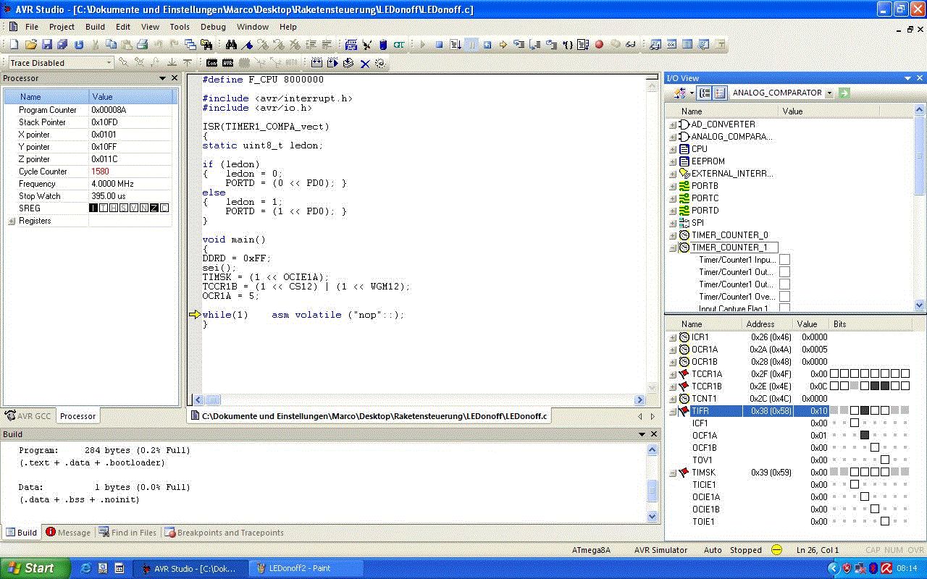
Task: Expand the PORTD node in I/O View
Action: (673, 211)
